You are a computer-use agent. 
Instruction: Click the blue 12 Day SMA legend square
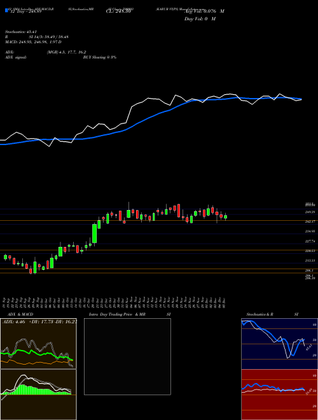coord(6,10)
